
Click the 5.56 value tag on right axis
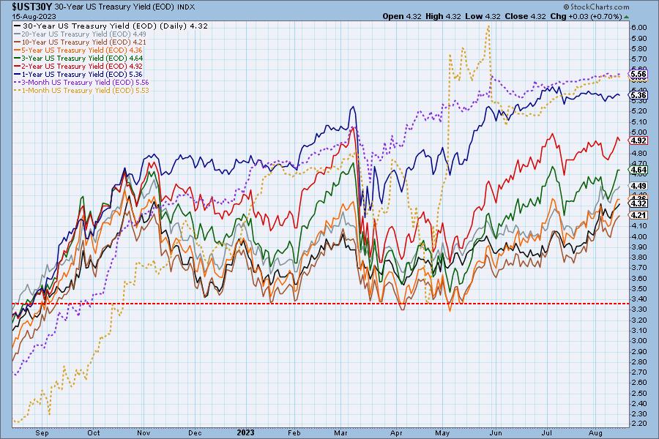click(638, 74)
